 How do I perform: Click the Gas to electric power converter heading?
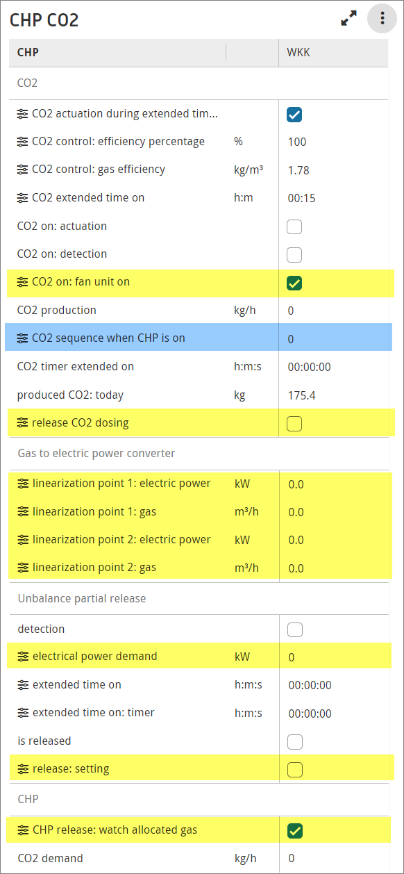96,454
